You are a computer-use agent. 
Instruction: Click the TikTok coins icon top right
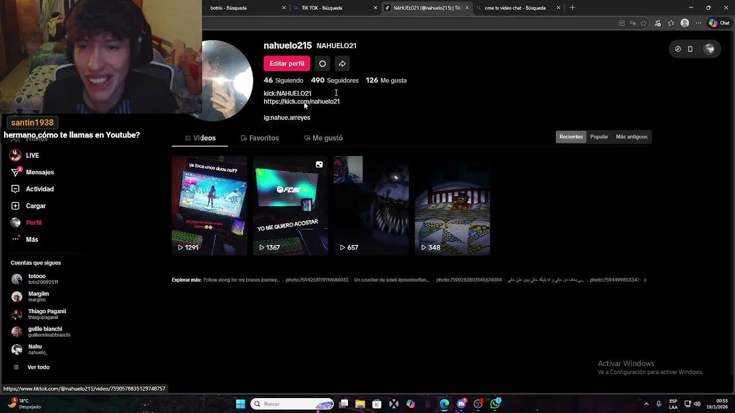click(678, 49)
